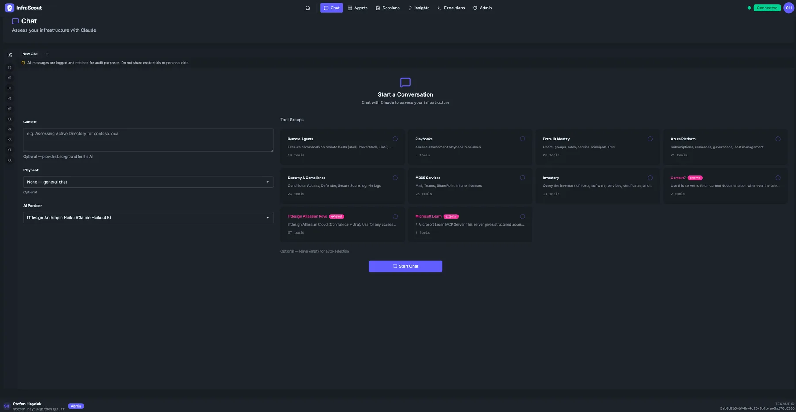Enable the Security & Compliance tool group

coord(395,178)
